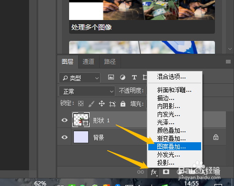The image size is (234, 186).
Task: Toggle prevent artboard auto-nesting lock
Action: (112, 104)
